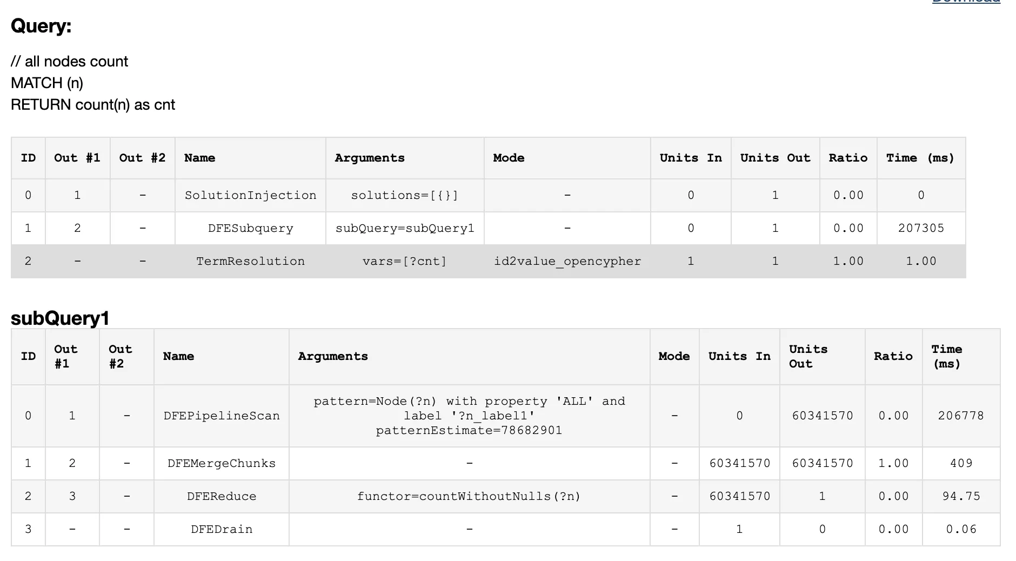Click the DFEPipelineScan operator name
Image resolution: width=1016 pixels, height=561 pixels.
222,416
